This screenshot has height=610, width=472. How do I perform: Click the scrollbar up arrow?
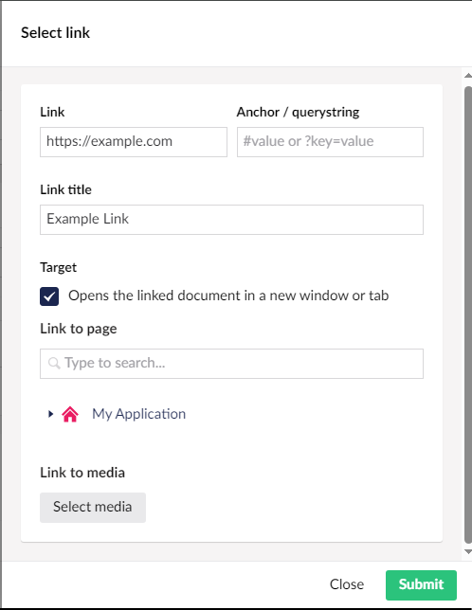point(467,76)
